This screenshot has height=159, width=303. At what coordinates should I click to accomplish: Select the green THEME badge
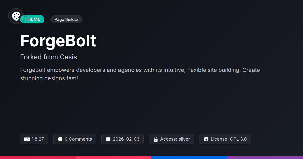(x=32, y=19)
